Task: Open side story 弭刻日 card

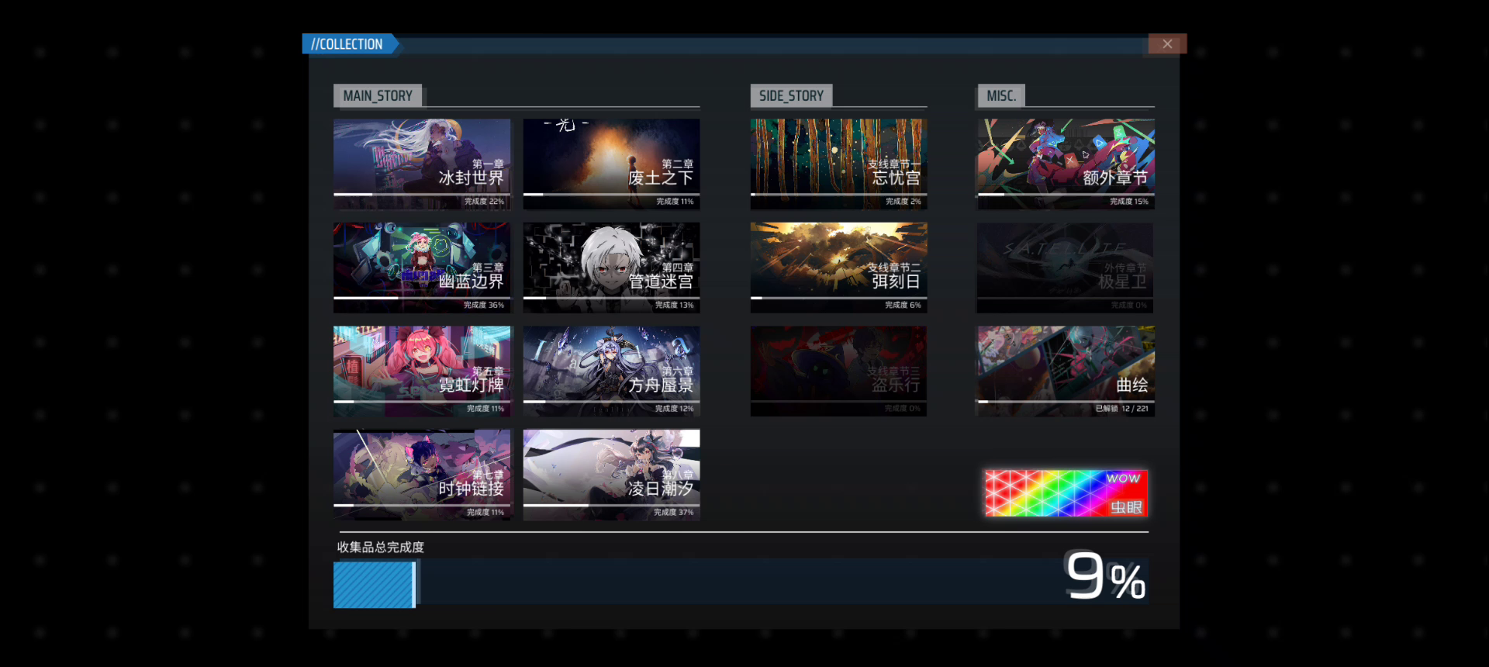Action: pyautogui.click(x=838, y=268)
